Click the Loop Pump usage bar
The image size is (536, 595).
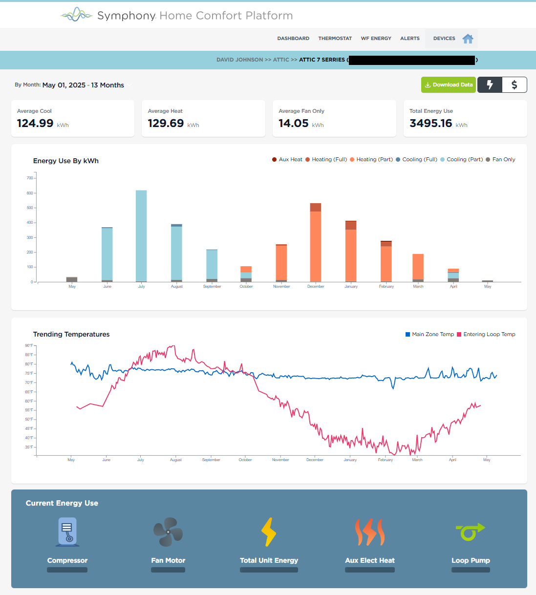(x=471, y=570)
